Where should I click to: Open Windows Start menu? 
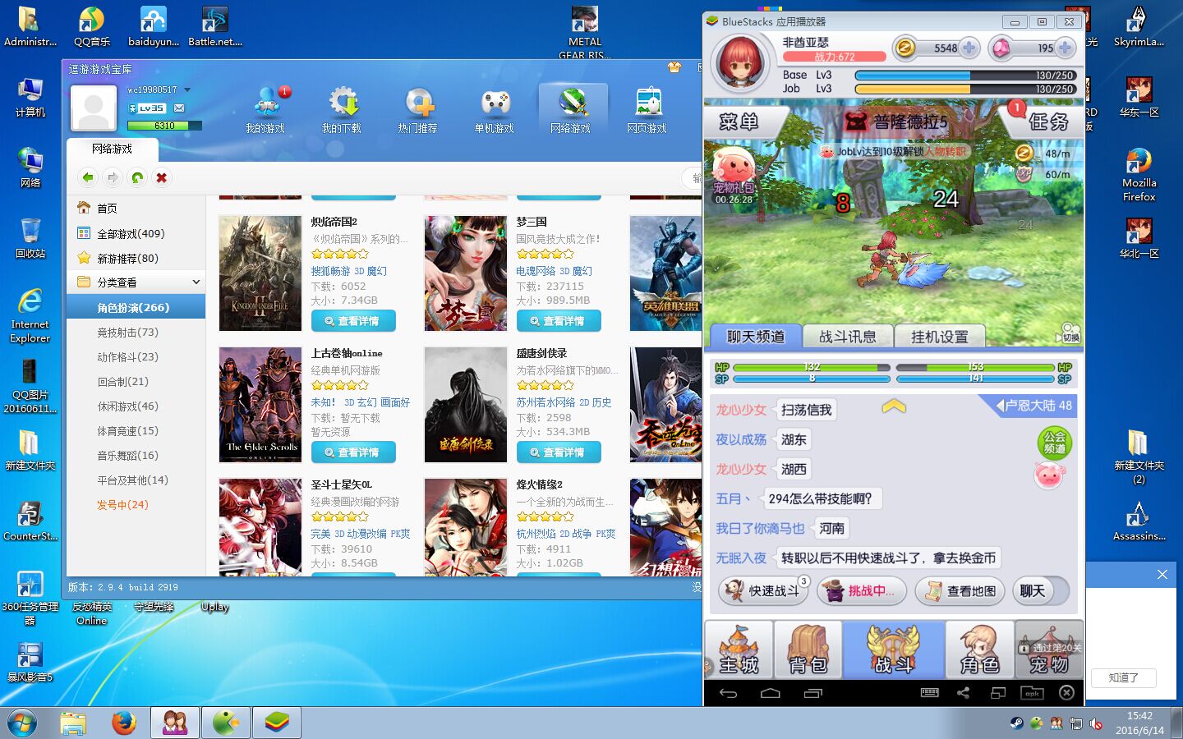click(x=22, y=723)
